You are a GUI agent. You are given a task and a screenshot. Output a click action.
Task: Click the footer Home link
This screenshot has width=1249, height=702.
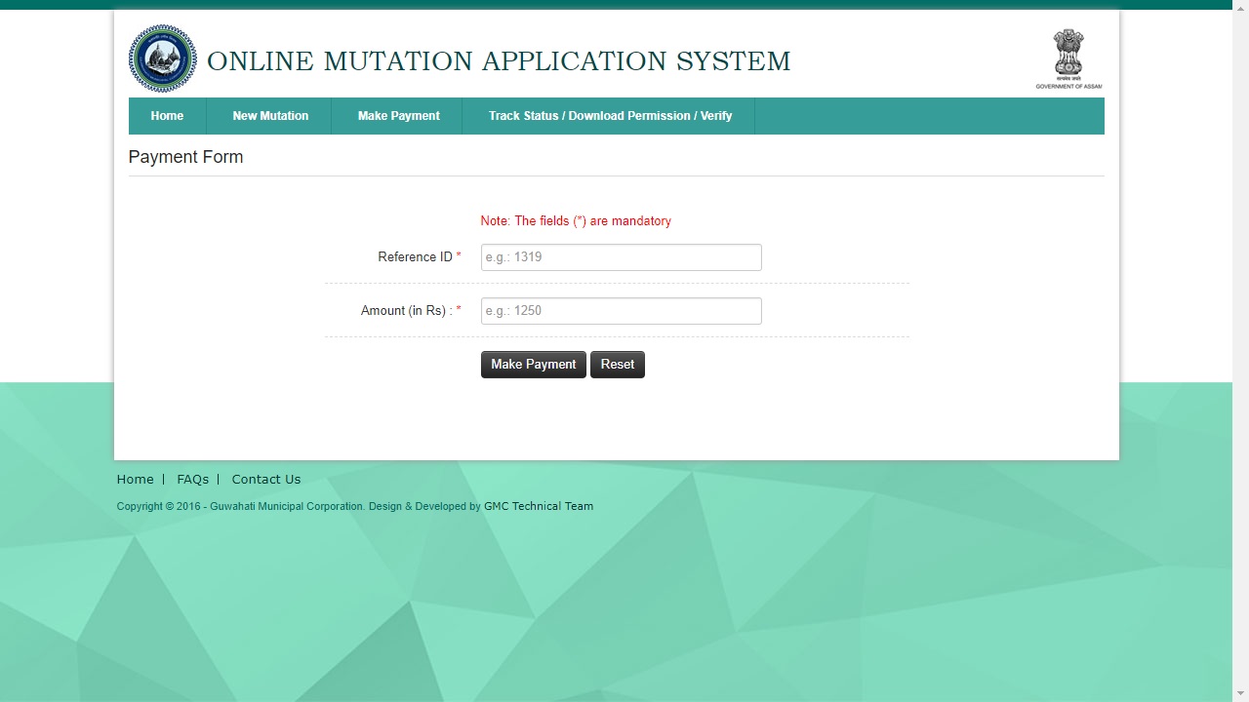135,479
